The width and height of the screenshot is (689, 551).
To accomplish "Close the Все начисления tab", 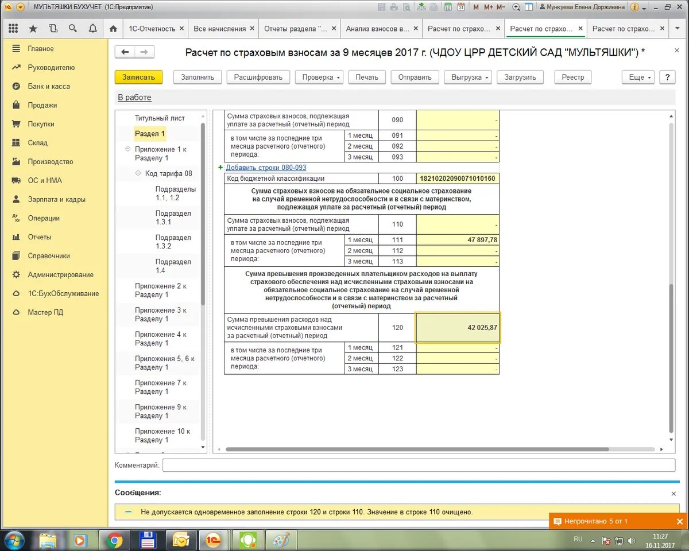I will click(x=253, y=29).
